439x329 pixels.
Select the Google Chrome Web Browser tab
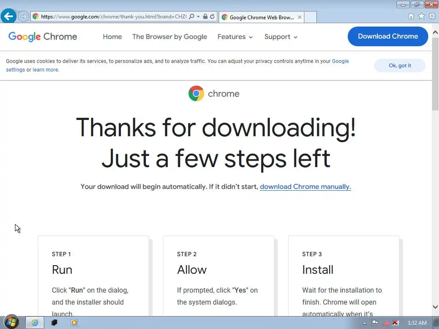pos(261,17)
